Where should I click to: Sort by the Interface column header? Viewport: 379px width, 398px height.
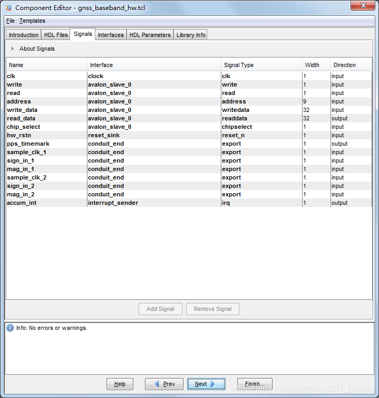click(x=154, y=65)
